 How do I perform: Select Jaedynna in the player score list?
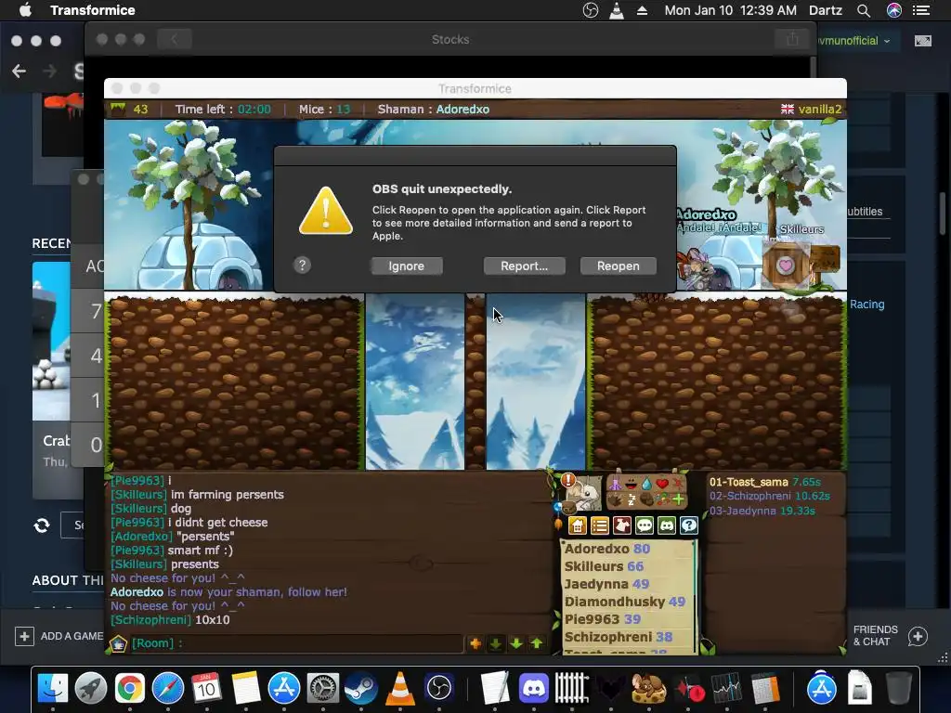(606, 584)
